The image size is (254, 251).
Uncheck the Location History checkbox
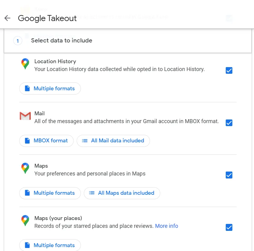[229, 70]
